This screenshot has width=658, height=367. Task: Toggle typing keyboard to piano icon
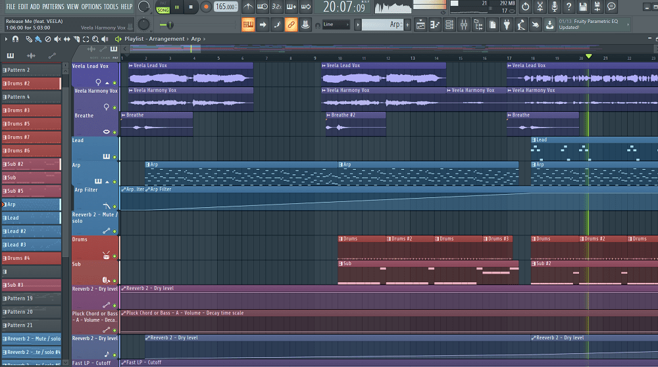click(248, 25)
